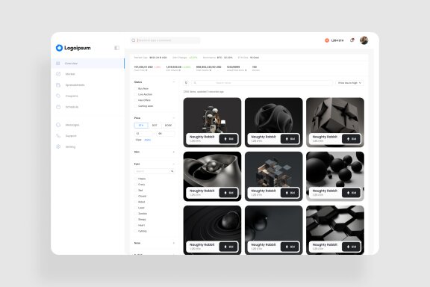Image resolution: width=430 pixels, height=287 pixels.
Task: Bid on the floating cubes Naughty Rabbit card
Action: tap(290, 193)
